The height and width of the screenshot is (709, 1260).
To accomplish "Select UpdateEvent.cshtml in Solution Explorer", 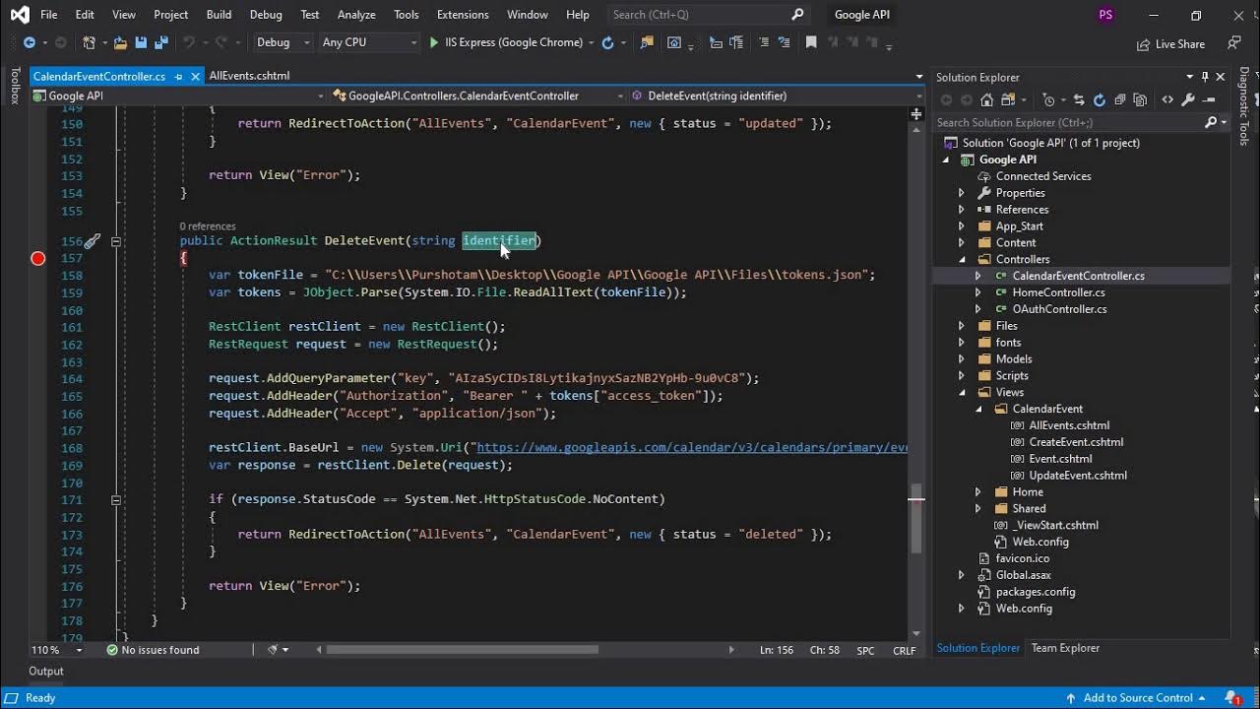I will coord(1078,476).
